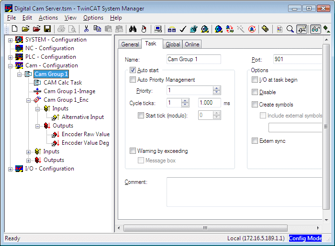The height and width of the screenshot is (246, 335).
Task: Open a file using the yellow folder icon
Action: pyautogui.click(x=25, y=29)
